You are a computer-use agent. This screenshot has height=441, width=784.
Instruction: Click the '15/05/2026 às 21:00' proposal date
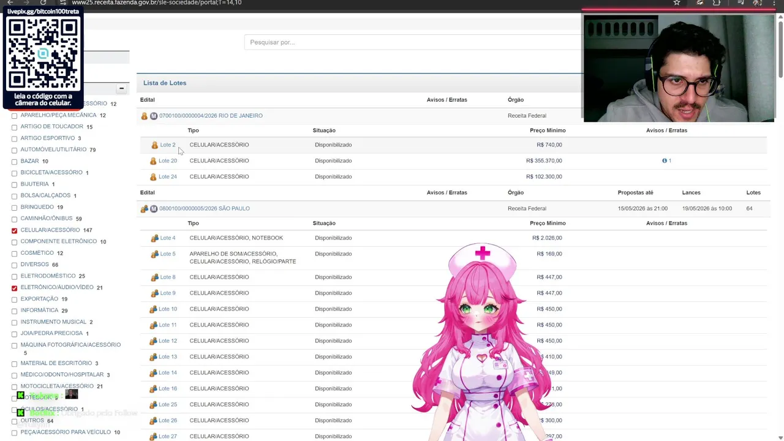(x=643, y=209)
